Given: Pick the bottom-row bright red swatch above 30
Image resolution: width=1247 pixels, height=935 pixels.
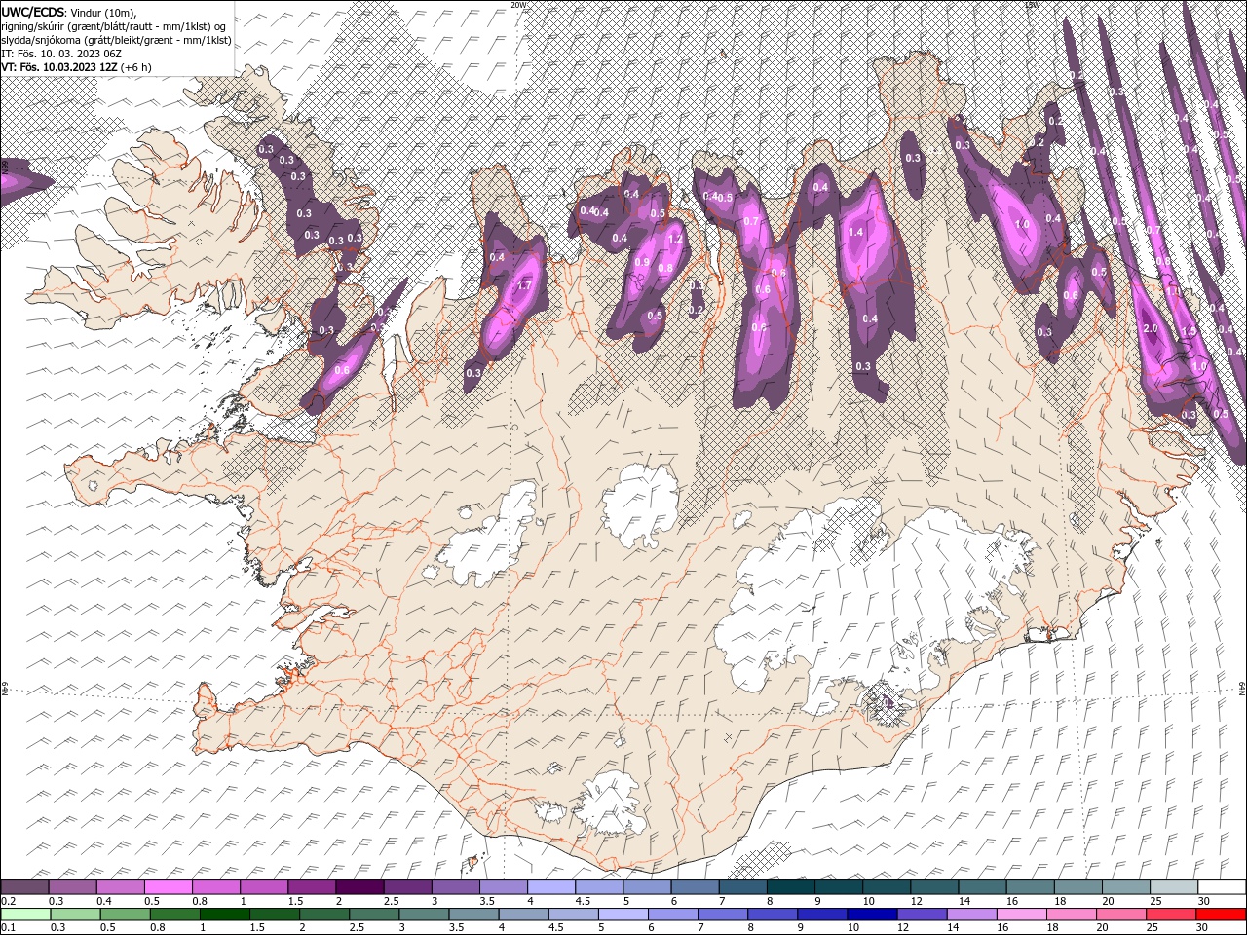Looking at the screenshot, I should [1222, 915].
